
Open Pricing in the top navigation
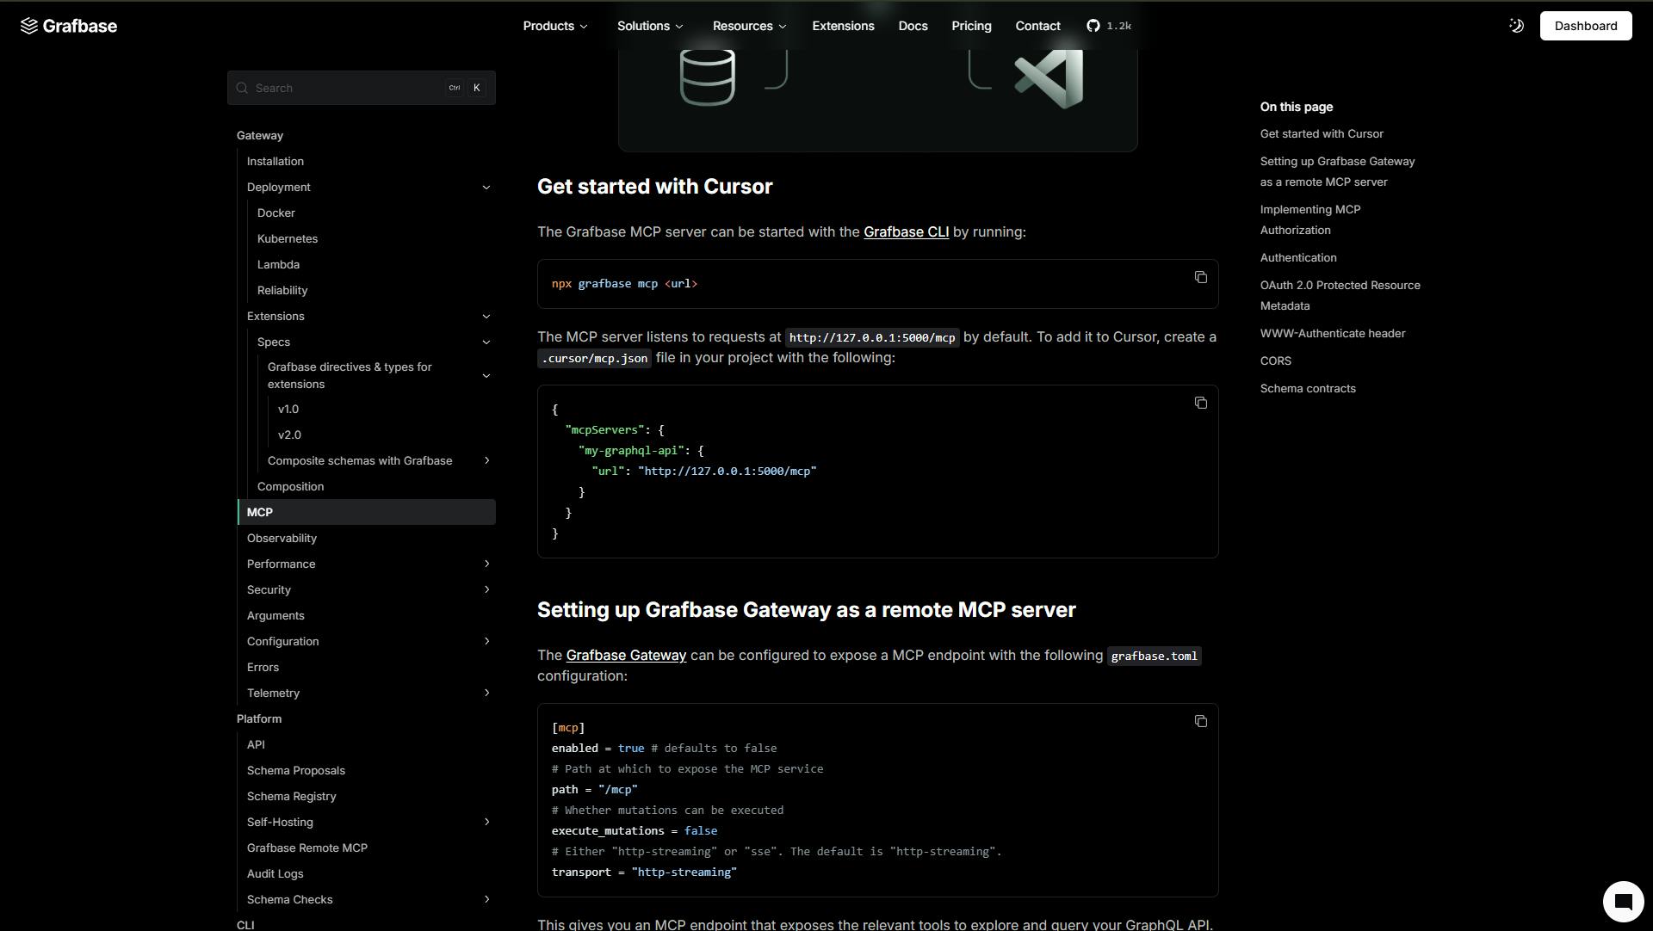pyautogui.click(x=971, y=26)
